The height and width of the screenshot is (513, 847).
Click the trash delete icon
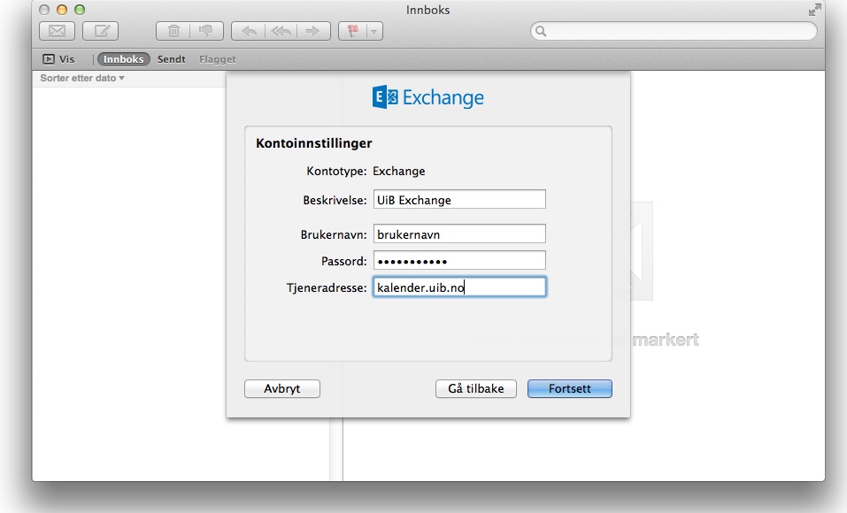173,31
